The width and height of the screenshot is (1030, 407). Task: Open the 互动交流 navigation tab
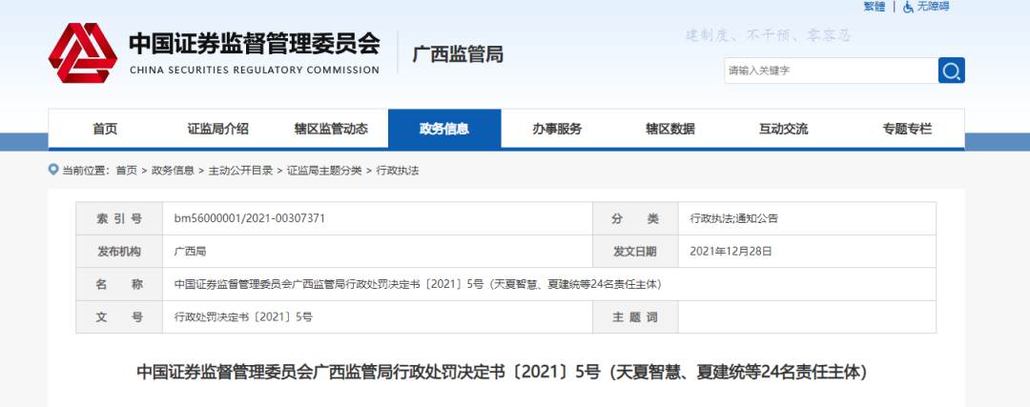click(x=784, y=129)
